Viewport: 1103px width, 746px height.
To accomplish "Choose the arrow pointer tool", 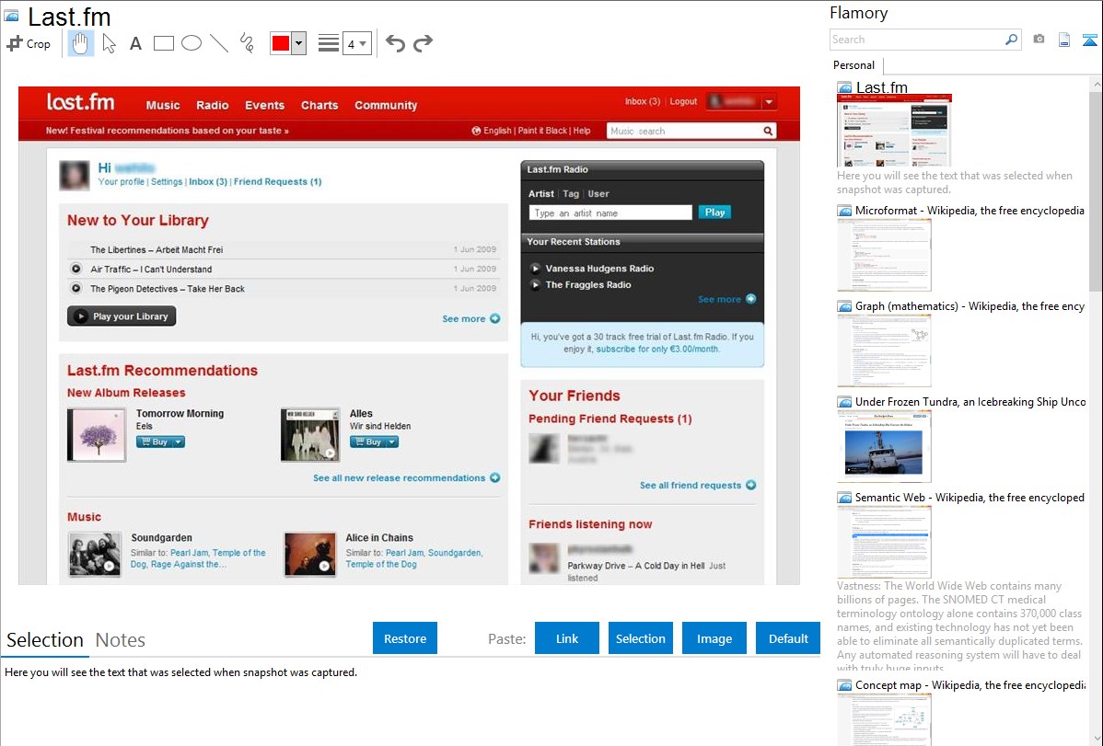I will coord(109,43).
